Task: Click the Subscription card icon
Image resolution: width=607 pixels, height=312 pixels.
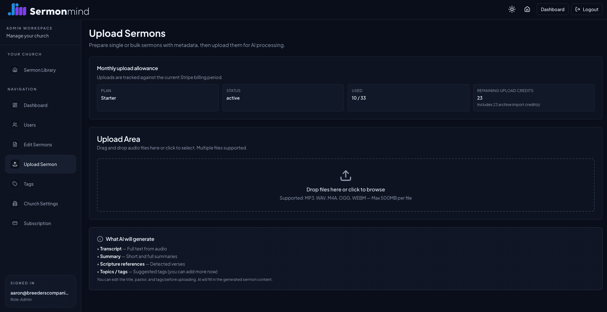Action: (15, 223)
